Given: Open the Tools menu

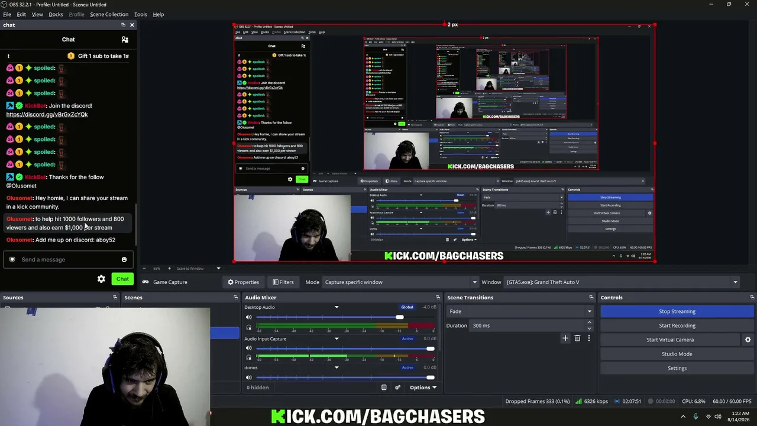Looking at the screenshot, I should [141, 14].
